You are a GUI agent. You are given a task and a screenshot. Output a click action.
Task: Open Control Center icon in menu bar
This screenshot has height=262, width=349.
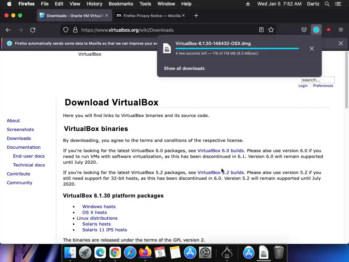pyautogui.click(x=338, y=4)
